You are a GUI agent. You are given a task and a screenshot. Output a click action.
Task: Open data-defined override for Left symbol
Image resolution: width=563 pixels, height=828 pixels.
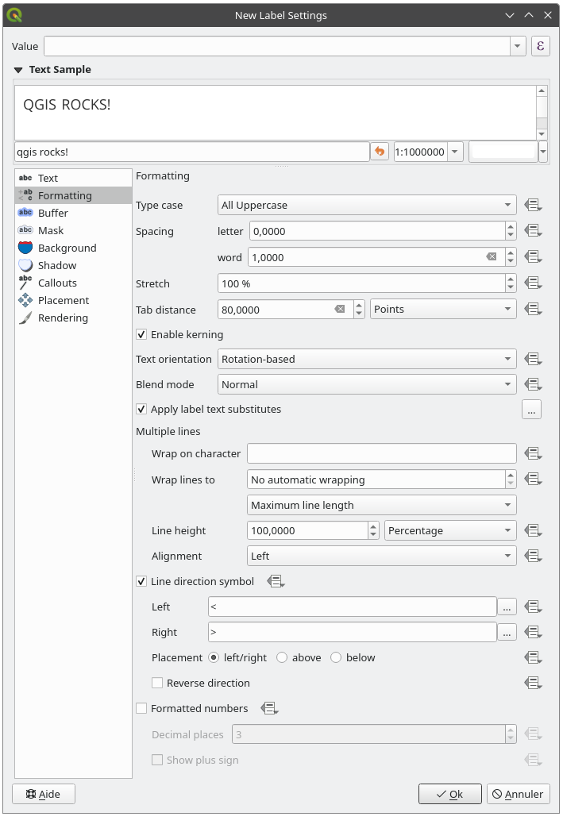coord(533,607)
